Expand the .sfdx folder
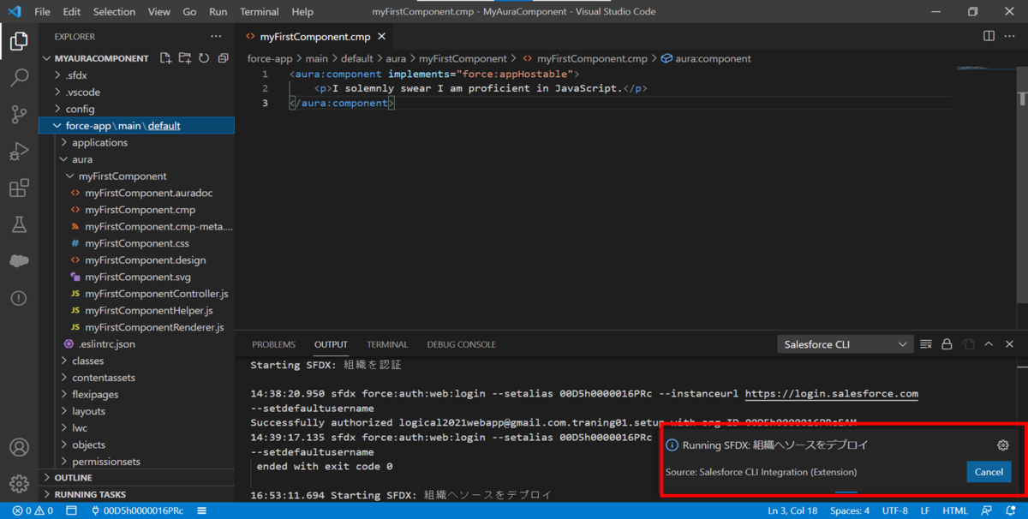Viewport: 1028px width, 519px height. tap(137, 75)
